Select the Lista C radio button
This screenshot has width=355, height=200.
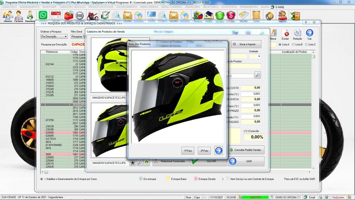tap(306, 44)
